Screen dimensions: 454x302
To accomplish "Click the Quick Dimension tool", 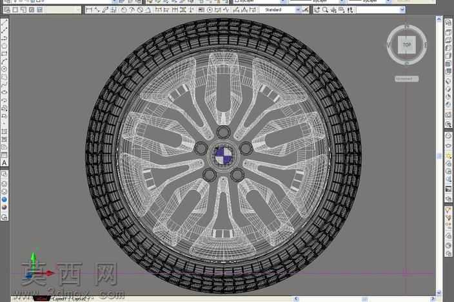I will (158, 10).
